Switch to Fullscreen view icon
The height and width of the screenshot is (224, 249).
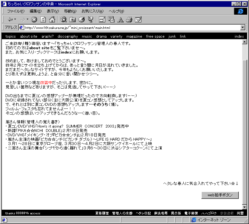pos(102,20)
